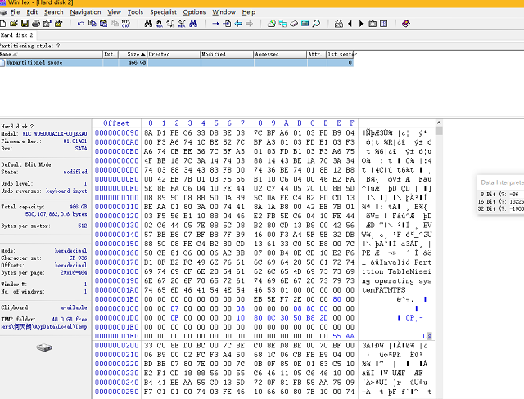
Task: Click the Go To Offset arrow icon
Action: pyautogui.click(x=215, y=24)
